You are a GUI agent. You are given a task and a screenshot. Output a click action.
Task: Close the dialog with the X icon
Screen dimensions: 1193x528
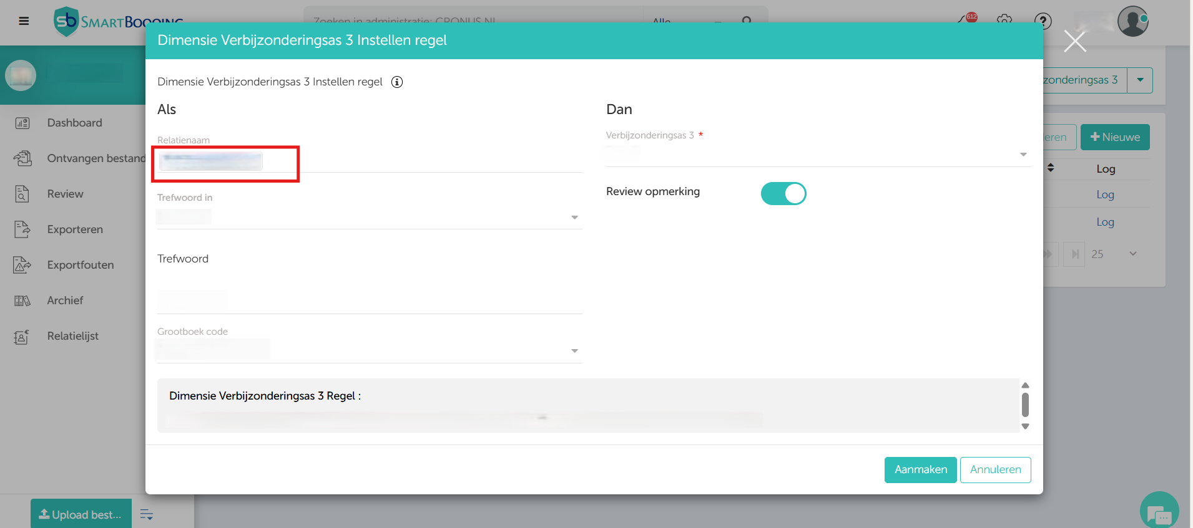(x=1075, y=42)
